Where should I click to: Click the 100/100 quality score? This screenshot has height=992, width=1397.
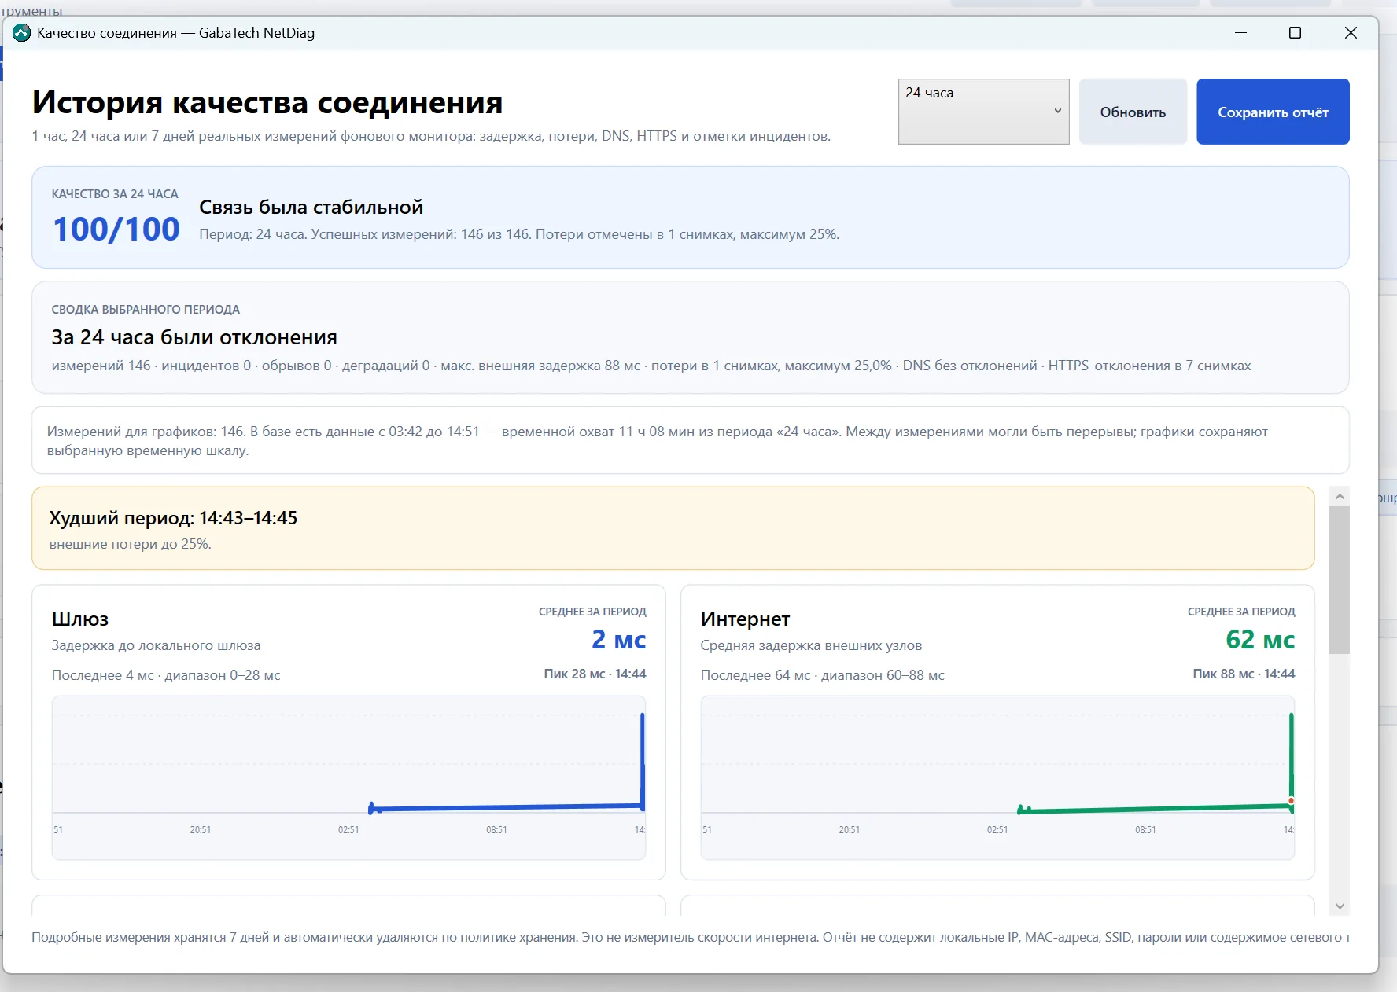click(x=116, y=230)
